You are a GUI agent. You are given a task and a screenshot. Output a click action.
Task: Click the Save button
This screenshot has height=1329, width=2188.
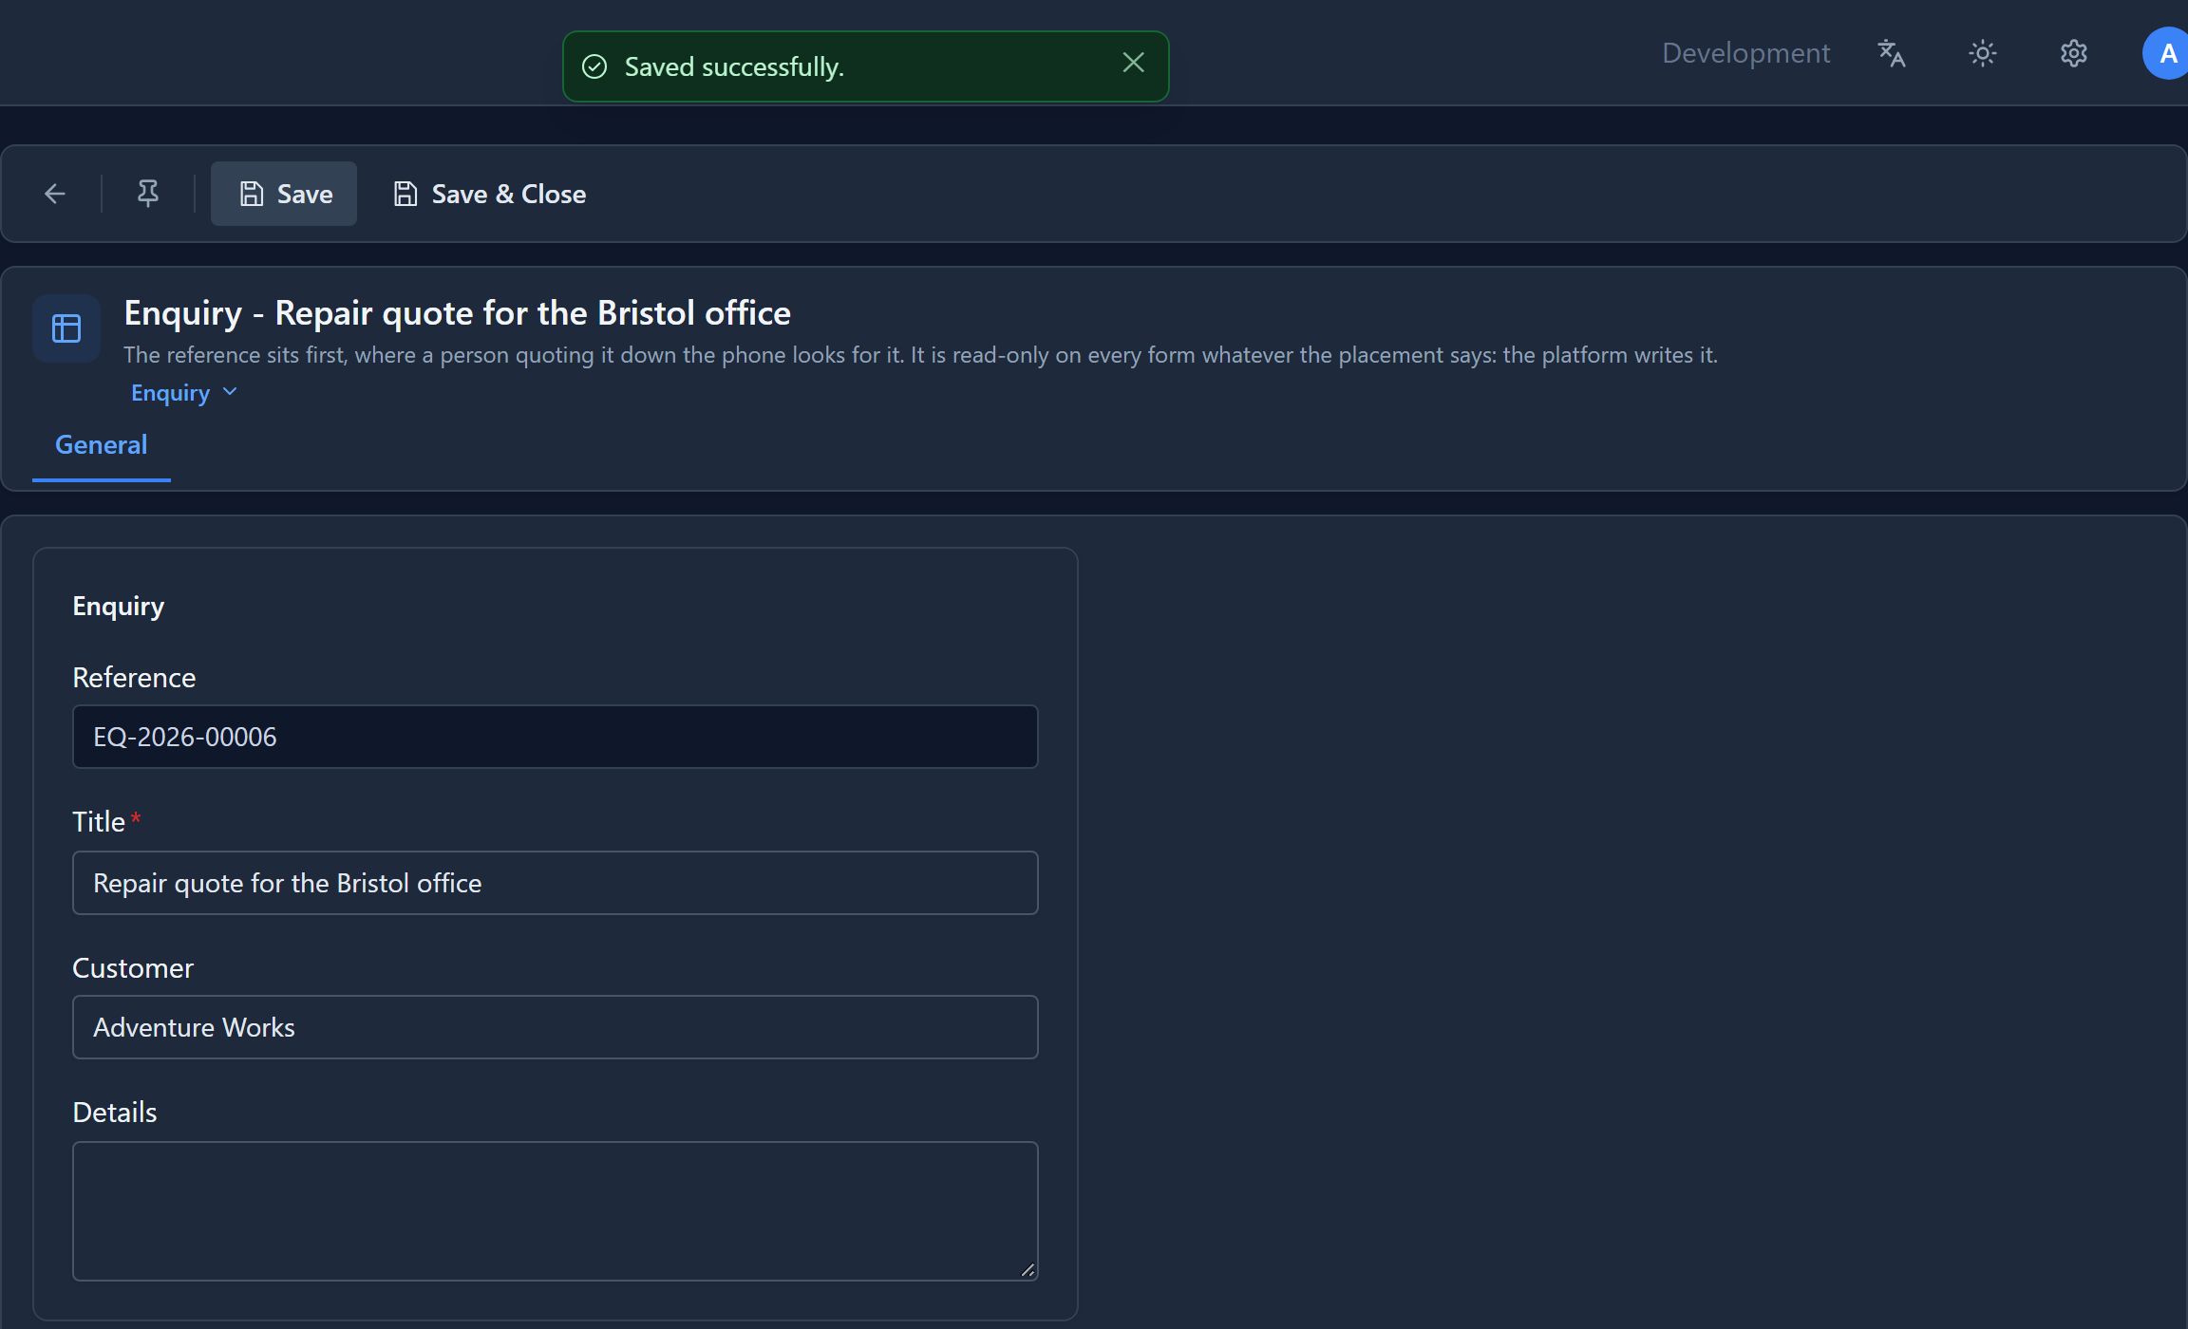284,194
